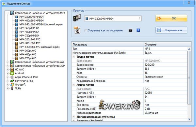196x127 pixels.
Task: Click the MP4 720p AVC icon
Action: [17, 58]
